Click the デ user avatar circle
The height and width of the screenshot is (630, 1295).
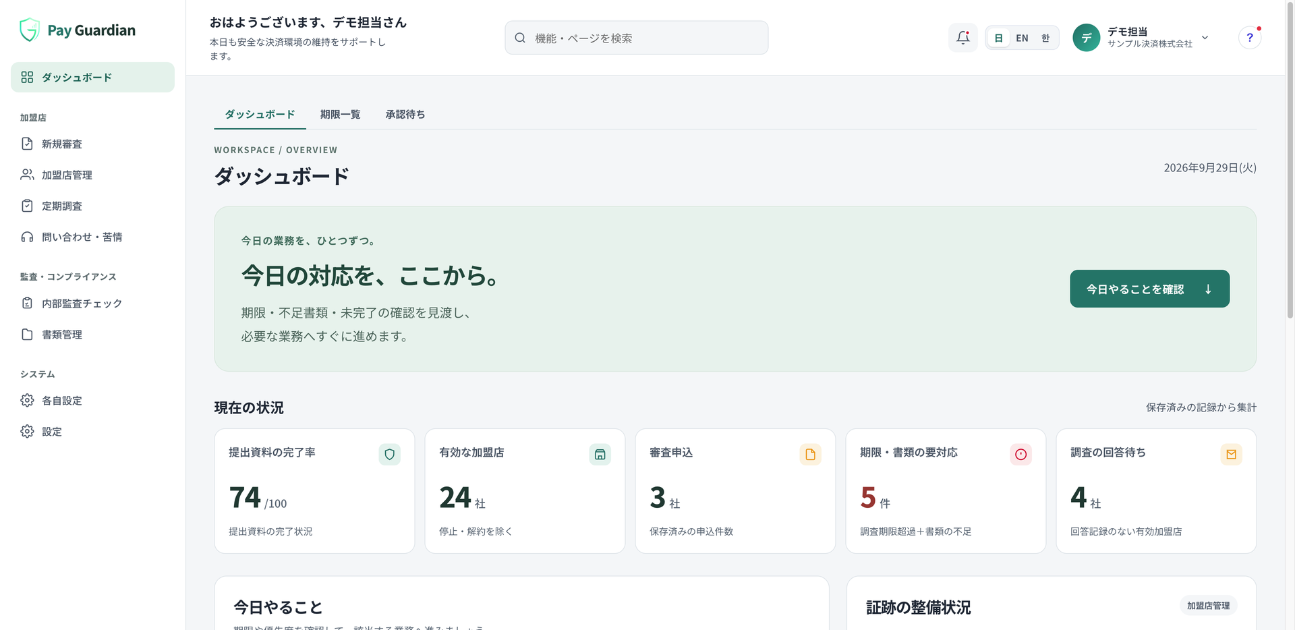point(1086,38)
